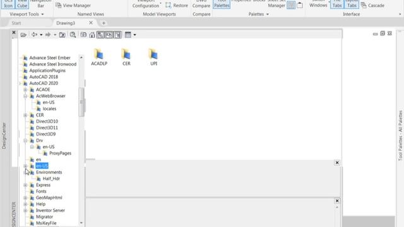The image size is (404, 227).
Task: Open the CER folder icon in content pane
Action: pyautogui.click(x=126, y=57)
